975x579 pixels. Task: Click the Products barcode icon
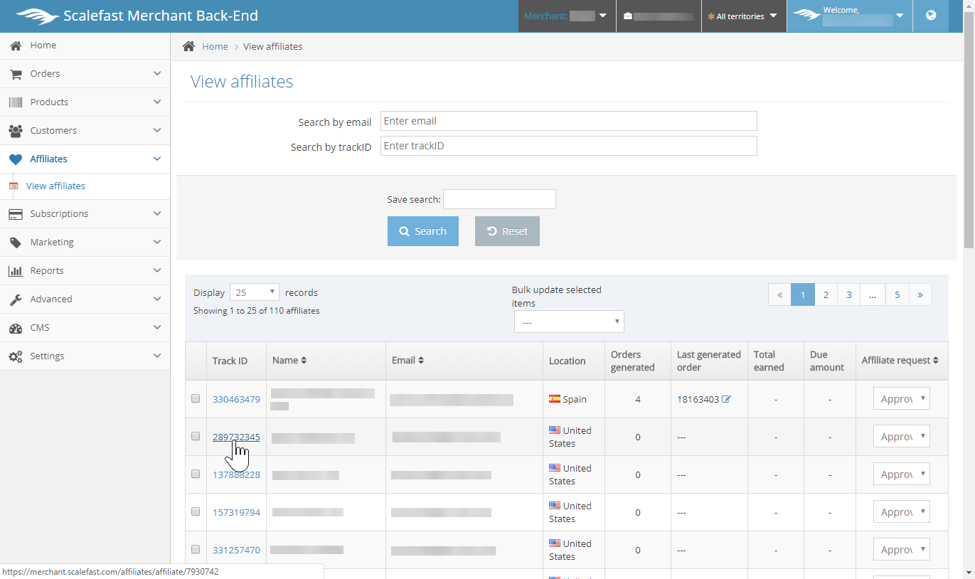pos(16,102)
